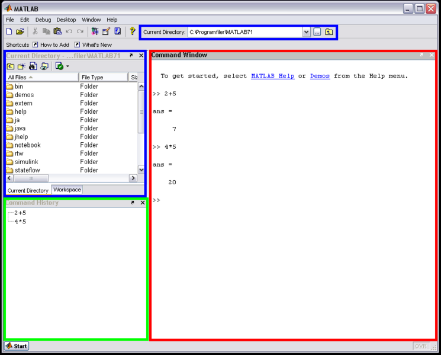Open the File menu

(x=10, y=20)
